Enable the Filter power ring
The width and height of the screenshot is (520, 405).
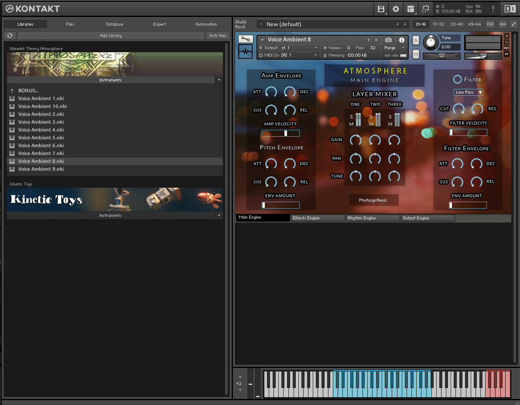tap(457, 80)
